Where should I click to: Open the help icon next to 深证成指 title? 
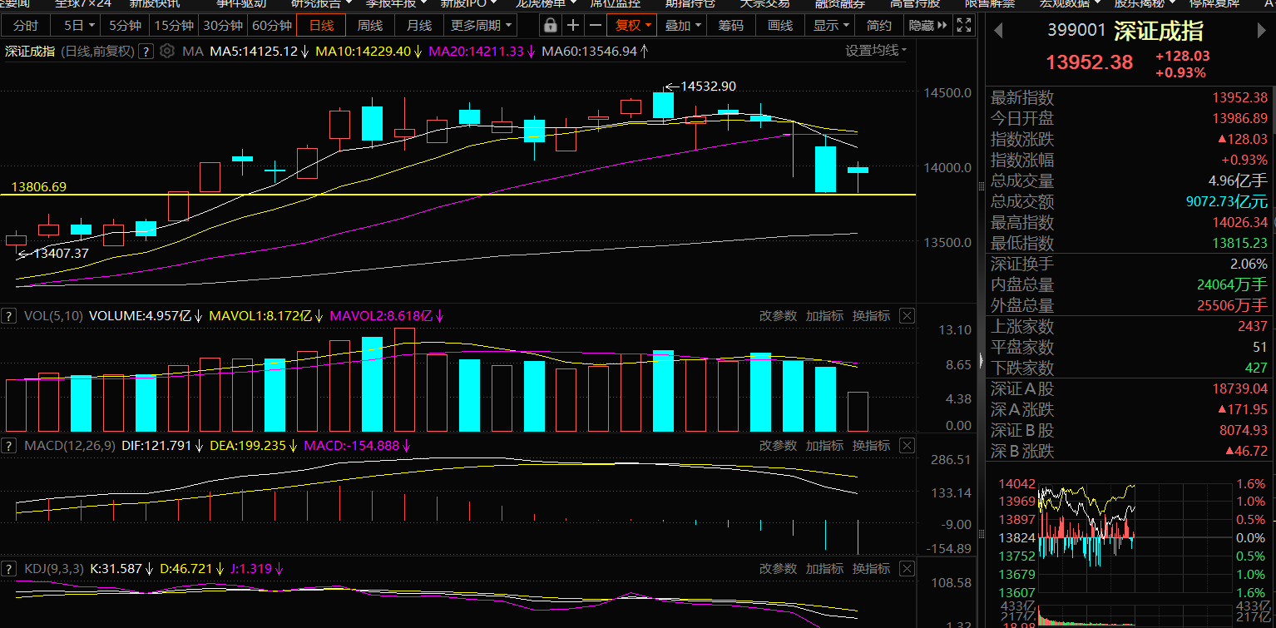(146, 52)
